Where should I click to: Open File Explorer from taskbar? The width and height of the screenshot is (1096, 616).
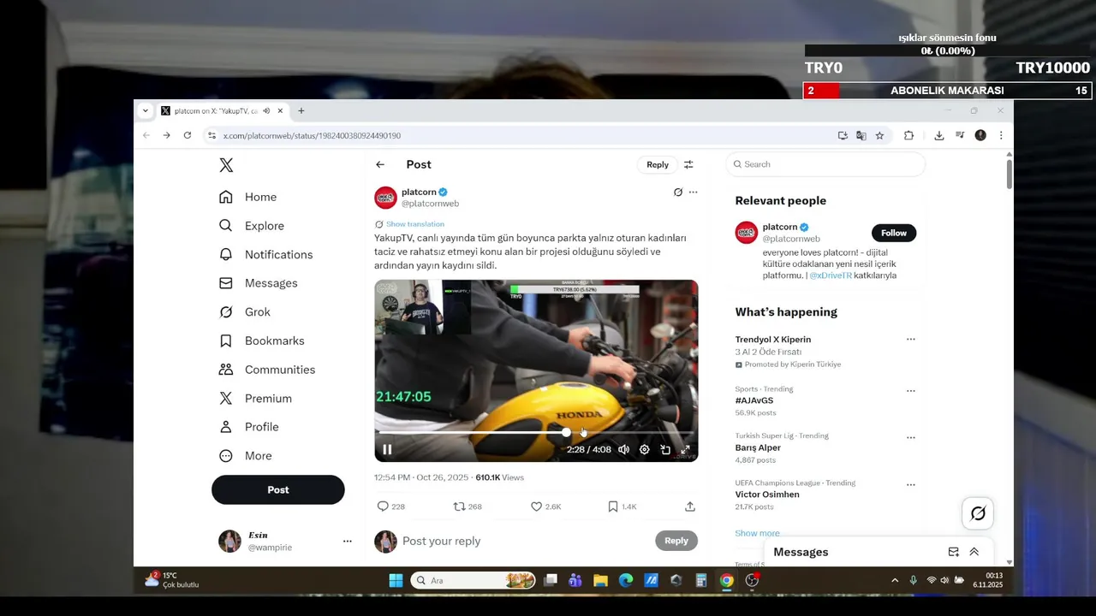click(601, 581)
